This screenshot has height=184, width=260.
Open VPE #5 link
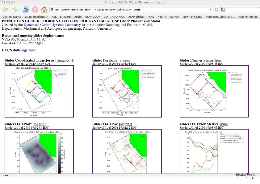tap(13, 39)
